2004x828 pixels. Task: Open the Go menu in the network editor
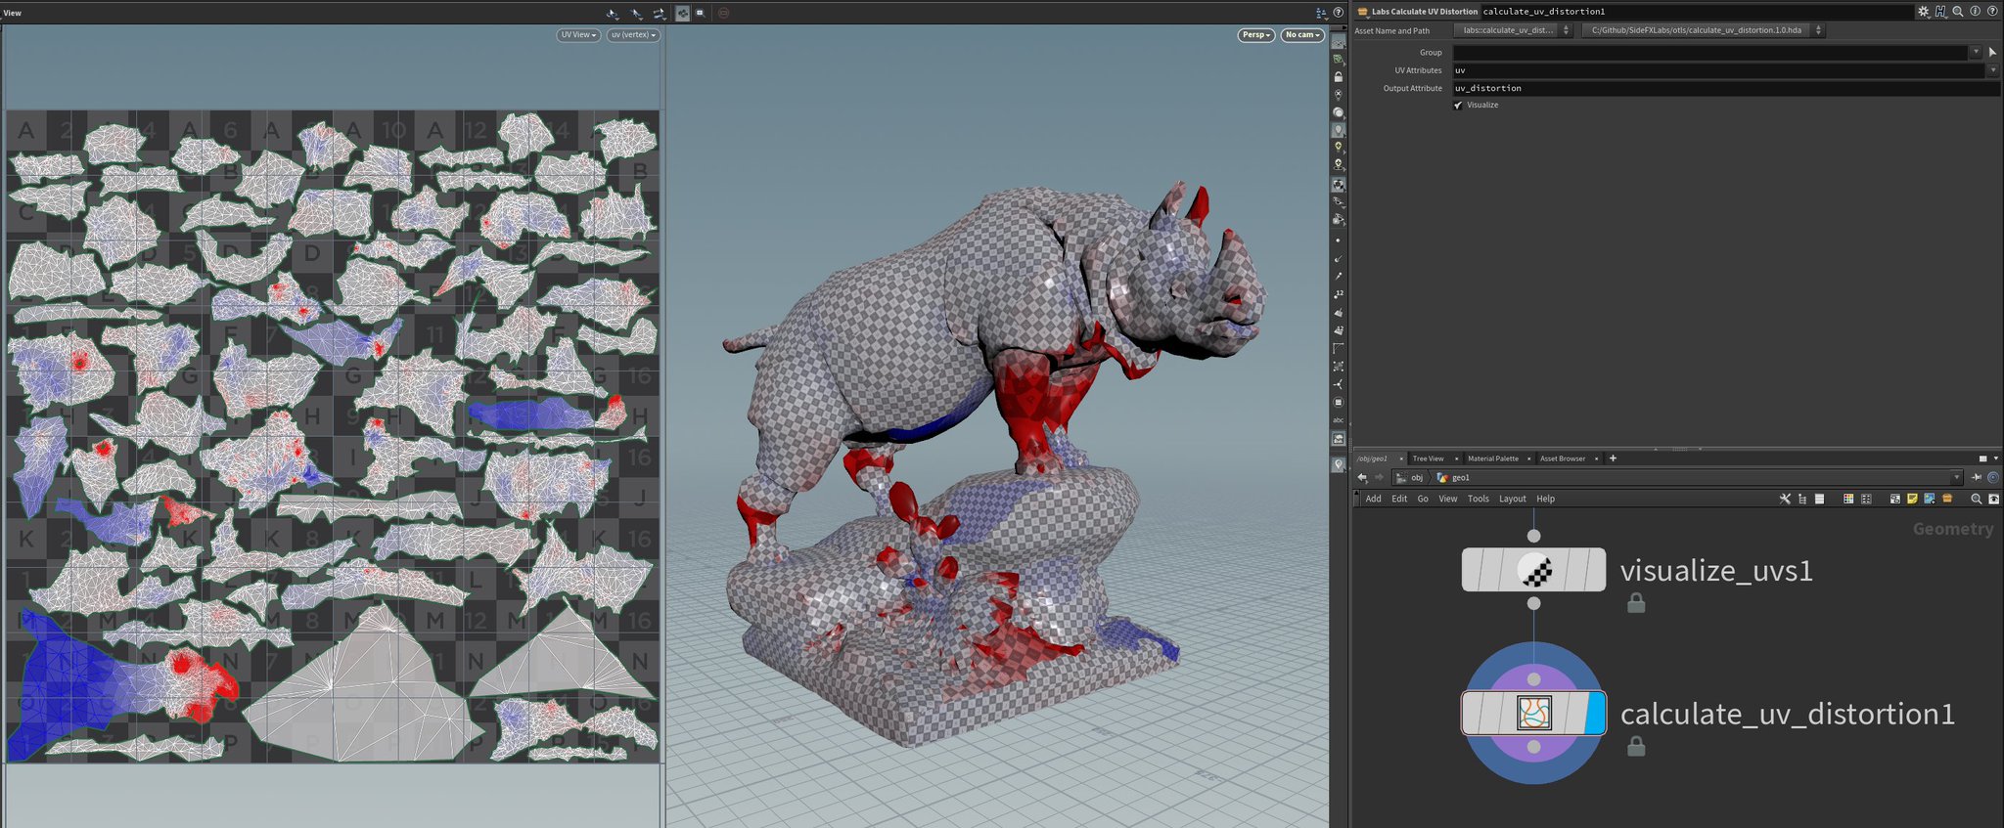(1423, 499)
